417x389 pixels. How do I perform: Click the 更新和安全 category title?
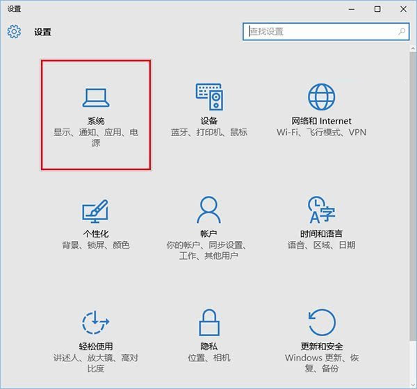click(322, 347)
